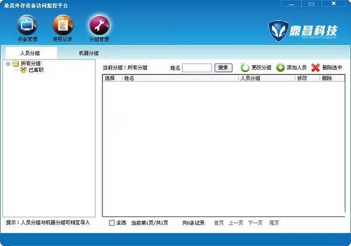Click the 当前第1页/共1页 page indicator
This screenshot has width=351, height=246.
150,223
